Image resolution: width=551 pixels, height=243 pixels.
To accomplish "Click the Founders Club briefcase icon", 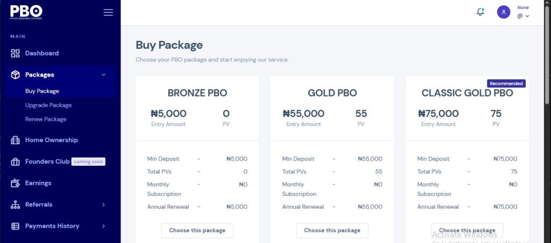I will [x=15, y=162].
